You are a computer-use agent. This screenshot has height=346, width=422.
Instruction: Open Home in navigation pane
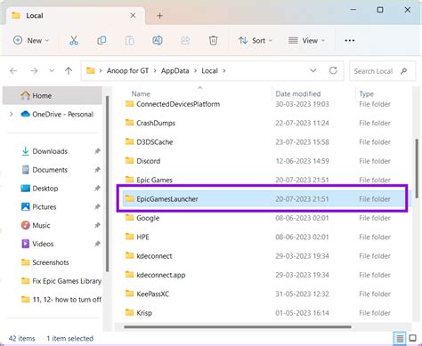point(53,95)
